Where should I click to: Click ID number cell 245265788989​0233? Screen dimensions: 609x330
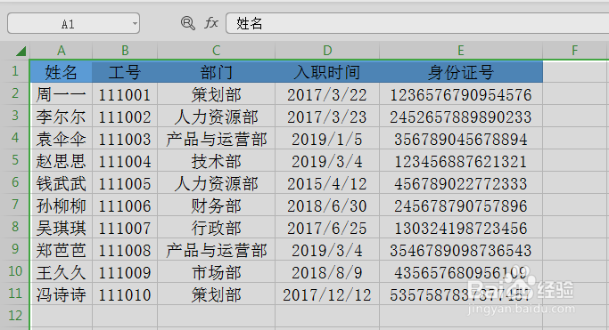[x=461, y=117]
